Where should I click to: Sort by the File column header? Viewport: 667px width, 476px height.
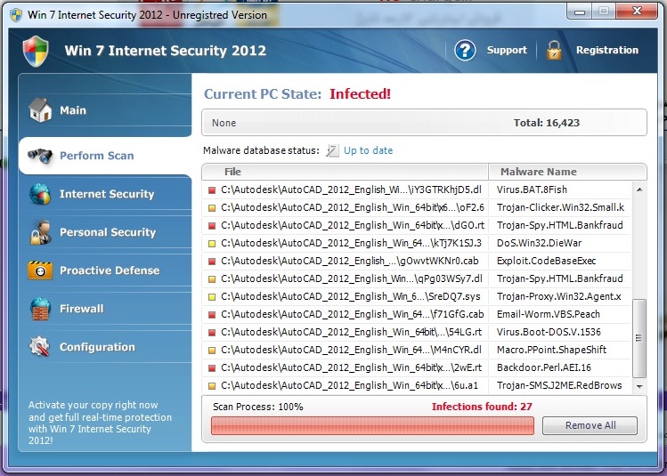click(x=232, y=172)
